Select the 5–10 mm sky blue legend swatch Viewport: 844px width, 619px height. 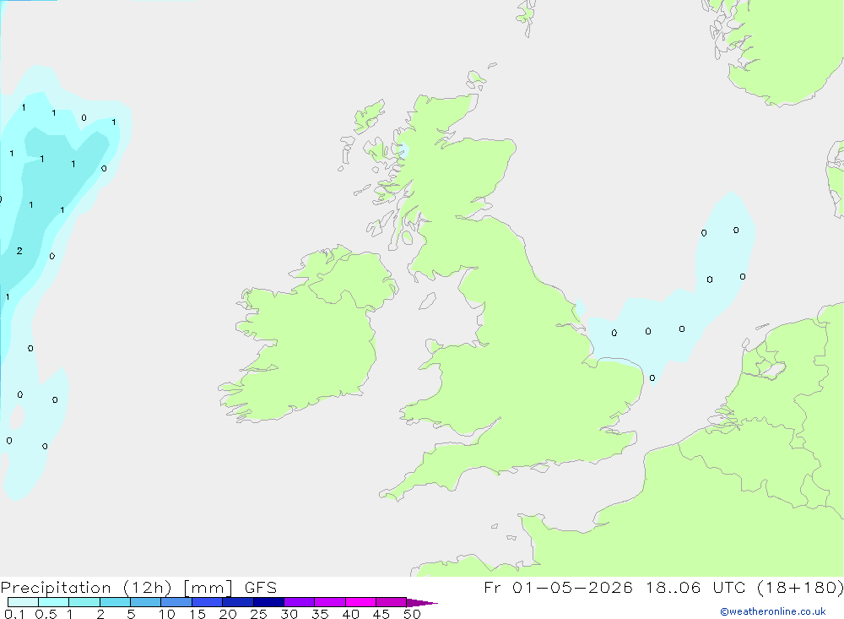tap(145, 602)
